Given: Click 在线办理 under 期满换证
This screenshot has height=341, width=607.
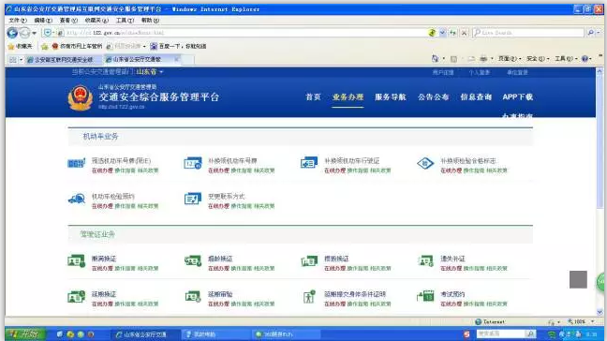Looking at the screenshot, I should (x=102, y=268).
